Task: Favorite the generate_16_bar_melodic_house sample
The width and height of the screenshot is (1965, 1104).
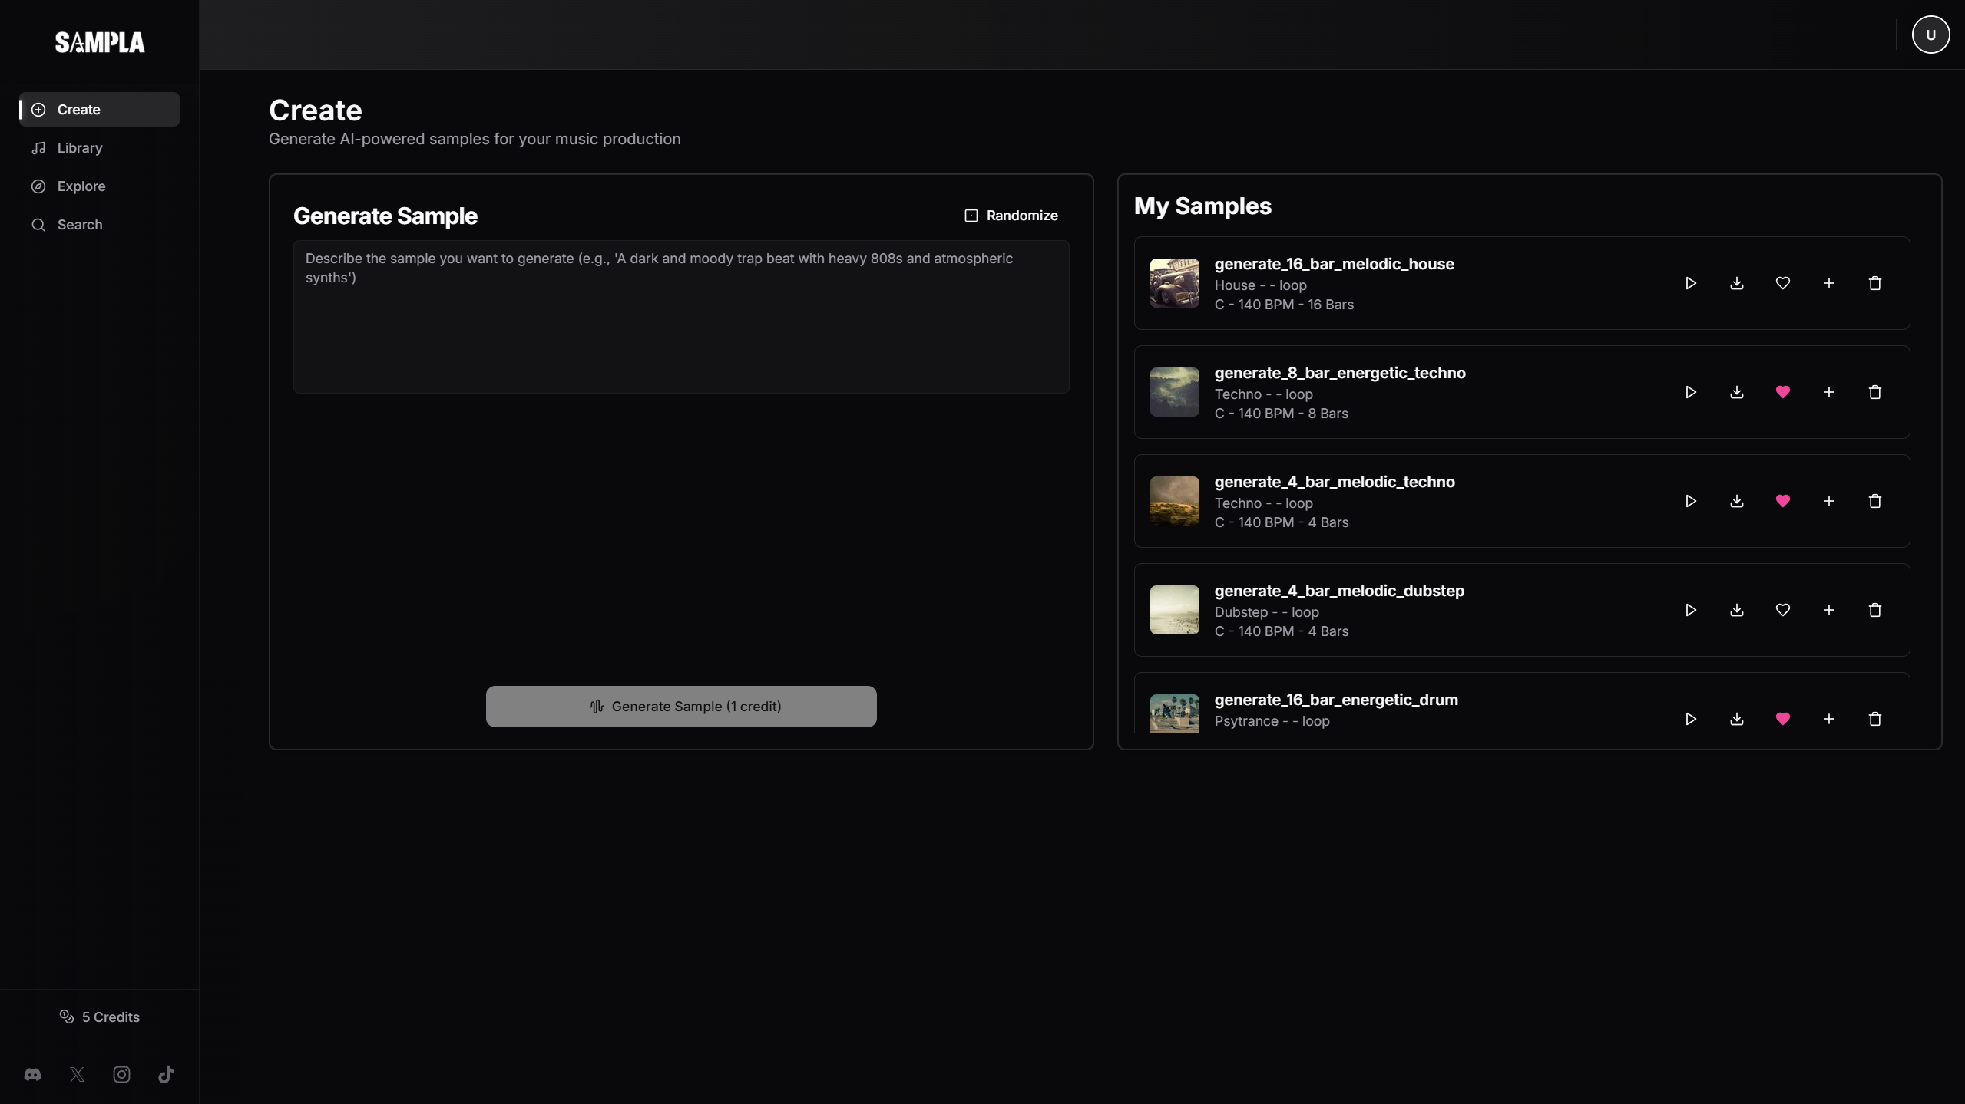Action: click(1782, 283)
